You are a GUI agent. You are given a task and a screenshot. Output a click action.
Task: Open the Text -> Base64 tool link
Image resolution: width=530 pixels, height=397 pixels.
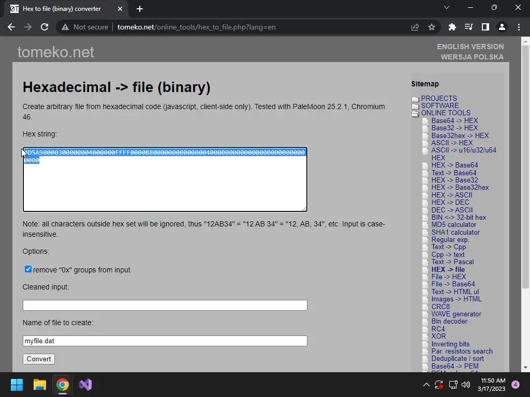click(x=453, y=173)
